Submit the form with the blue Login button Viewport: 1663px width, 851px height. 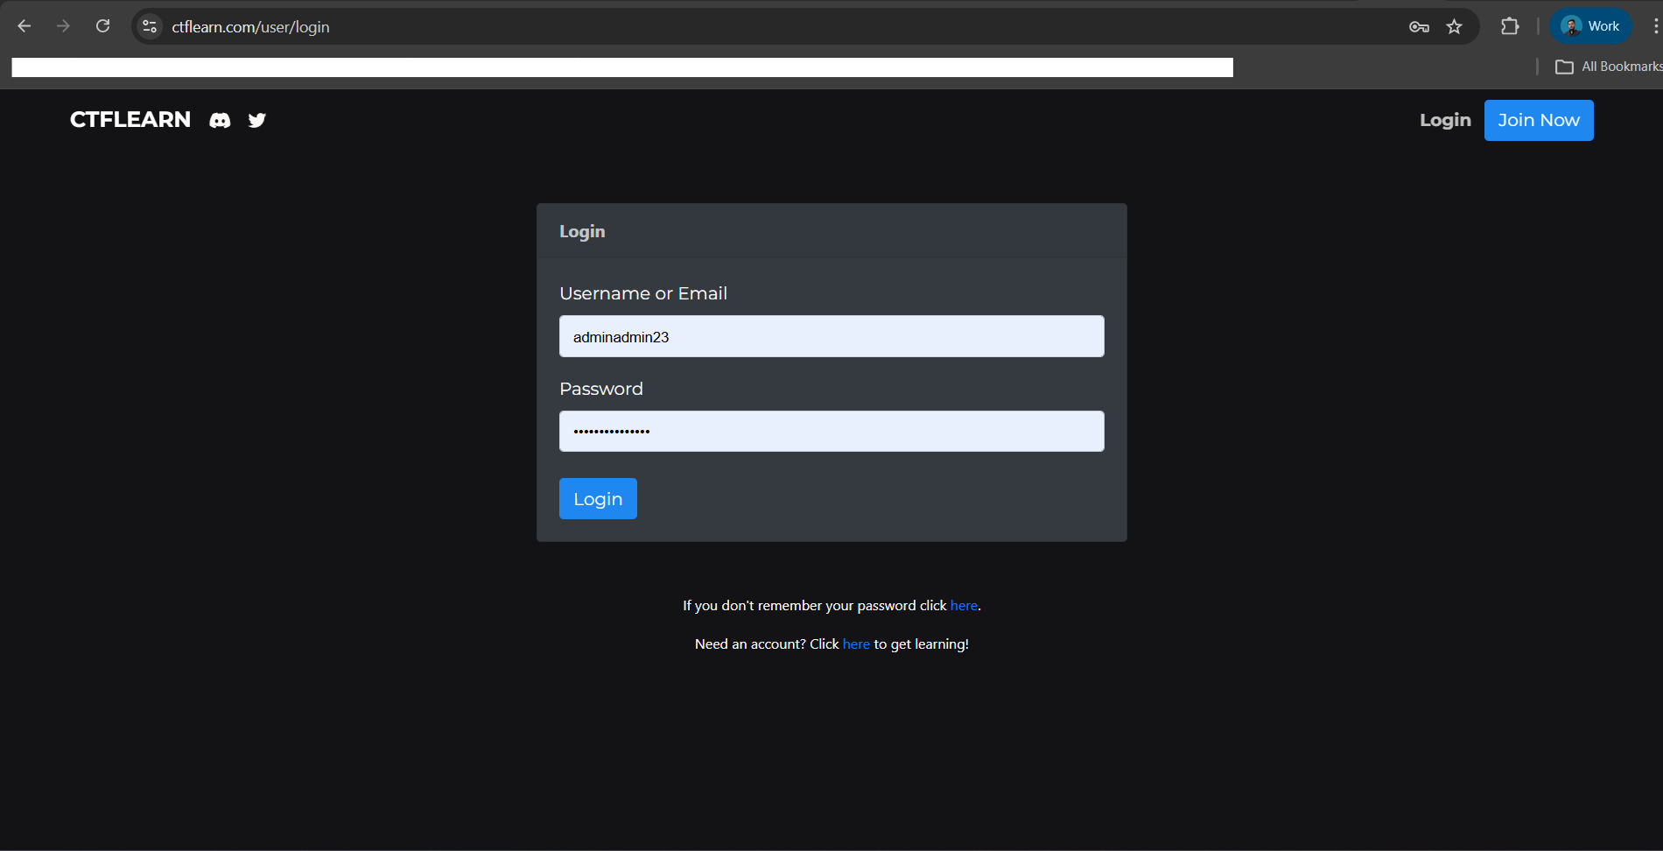coord(598,498)
